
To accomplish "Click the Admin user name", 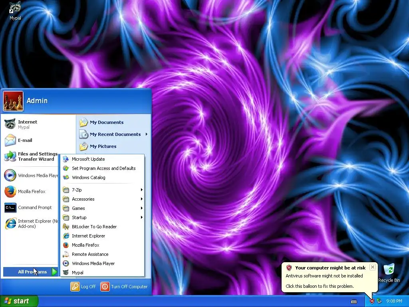I will tap(37, 101).
